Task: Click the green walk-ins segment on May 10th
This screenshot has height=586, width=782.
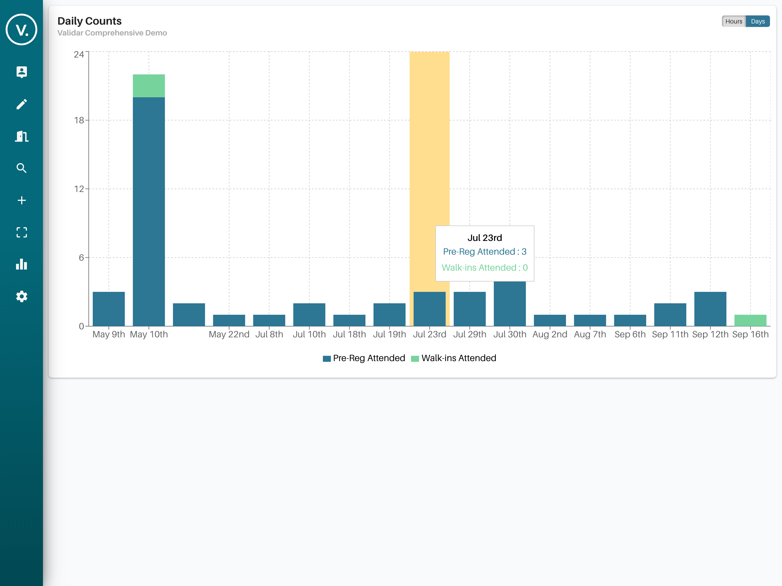Action: tap(149, 86)
